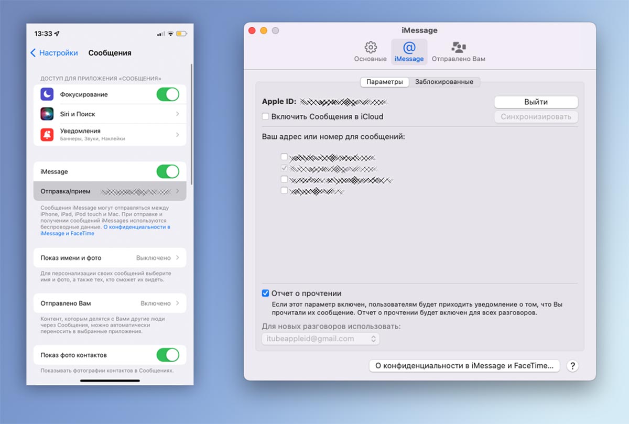The image size is (629, 424).
Task: Uncheck the Отчет о прочтении checkbox
Action: pyautogui.click(x=266, y=293)
